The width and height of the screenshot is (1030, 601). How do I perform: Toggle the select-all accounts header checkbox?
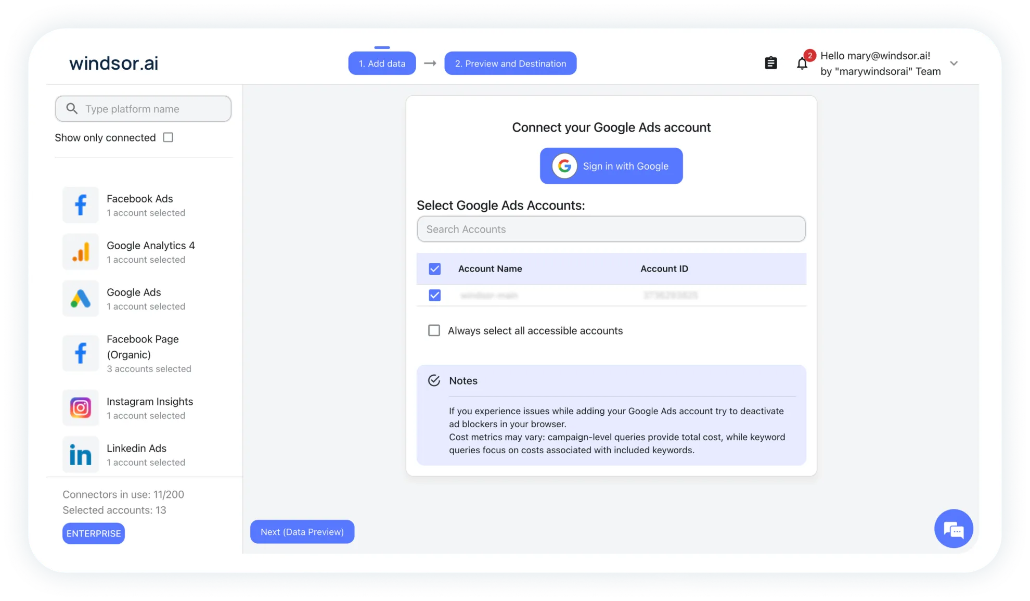(x=435, y=269)
